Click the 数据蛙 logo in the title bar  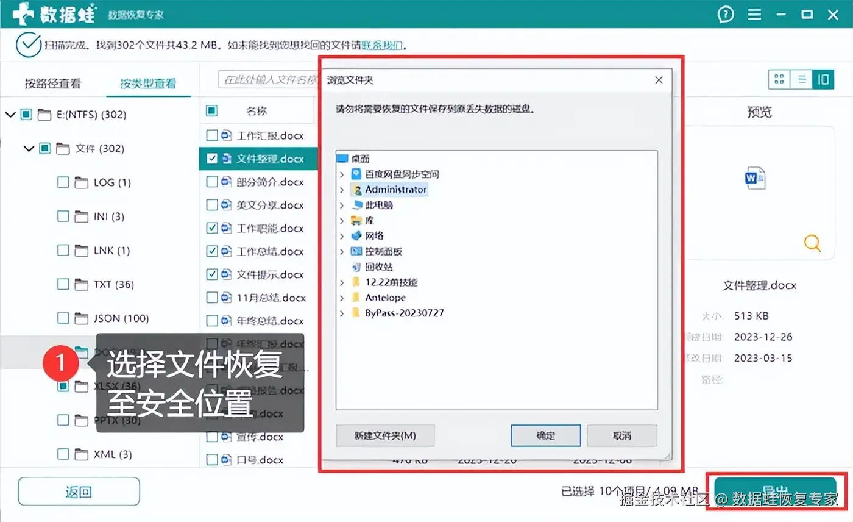54,14
